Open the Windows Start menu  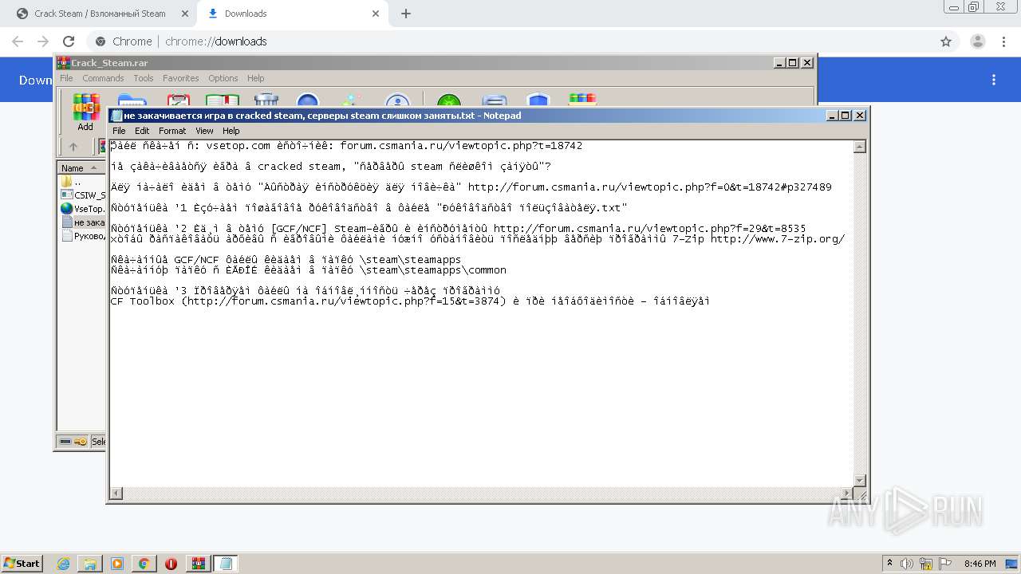[22, 563]
